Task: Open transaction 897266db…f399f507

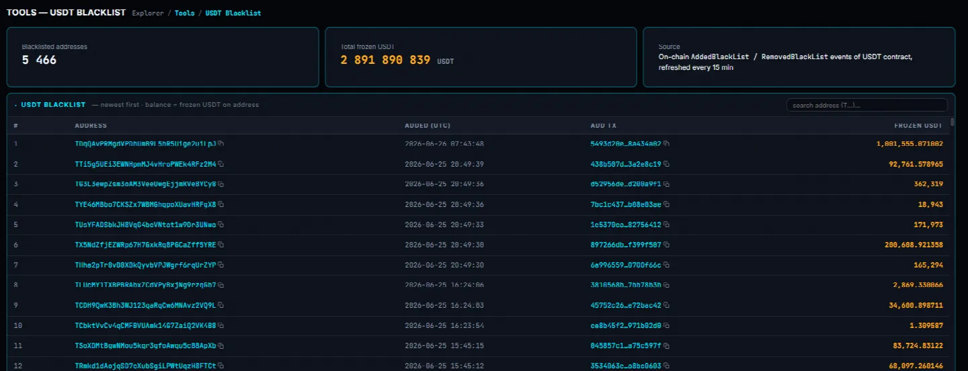Action: [626, 245]
